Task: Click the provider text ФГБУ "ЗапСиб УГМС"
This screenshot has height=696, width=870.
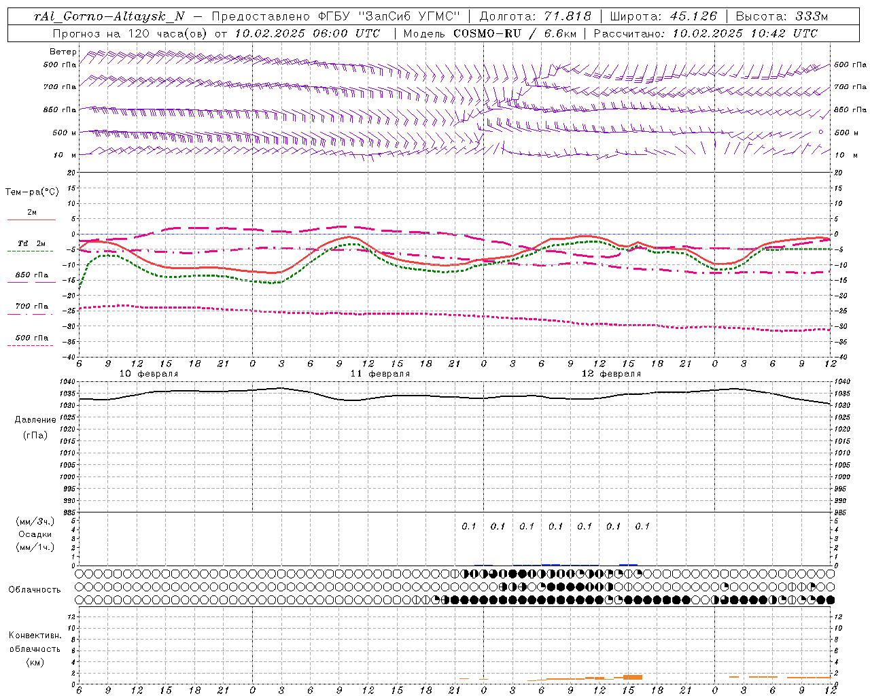Action: point(389,16)
